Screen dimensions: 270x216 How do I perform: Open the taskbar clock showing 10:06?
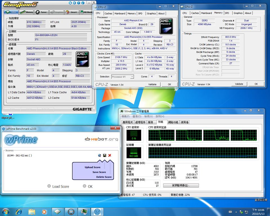coord(258,212)
